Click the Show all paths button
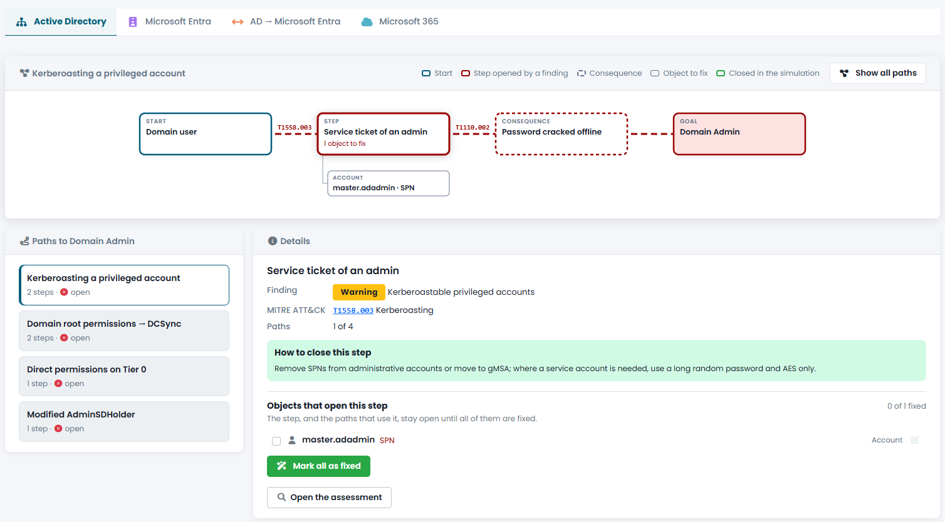The width and height of the screenshot is (945, 522). click(x=878, y=73)
